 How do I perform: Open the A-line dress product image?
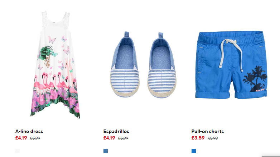coord(55,65)
